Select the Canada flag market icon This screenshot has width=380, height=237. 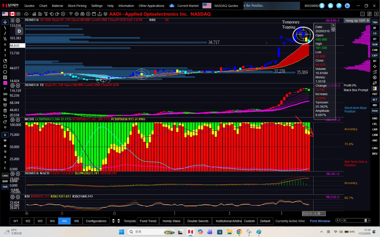click(x=12, y=14)
